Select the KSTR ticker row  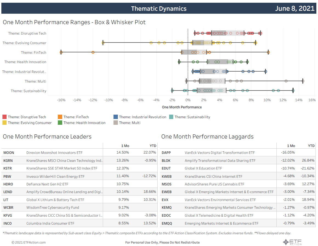point(80,168)
